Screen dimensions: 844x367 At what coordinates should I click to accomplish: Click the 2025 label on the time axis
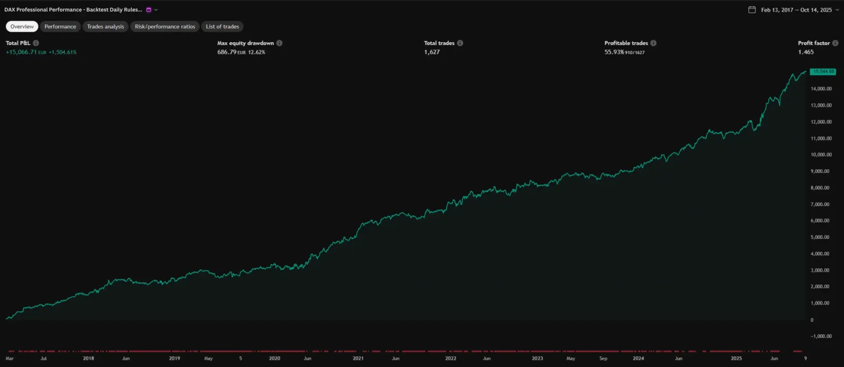pyautogui.click(x=736, y=359)
